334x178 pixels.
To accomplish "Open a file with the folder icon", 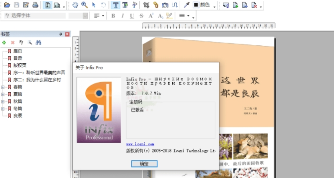I will 7,5.
